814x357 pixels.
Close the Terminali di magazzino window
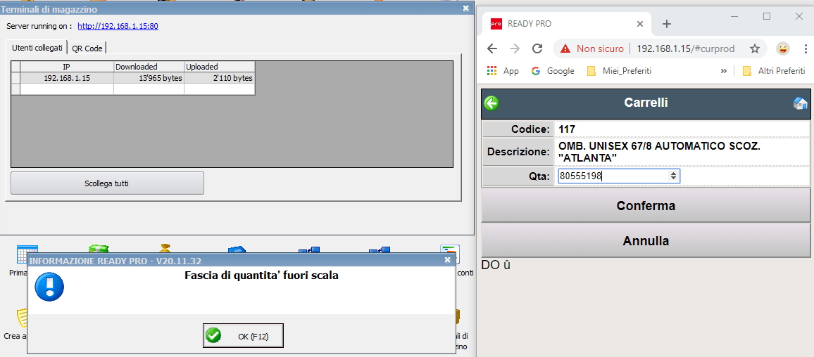click(465, 8)
